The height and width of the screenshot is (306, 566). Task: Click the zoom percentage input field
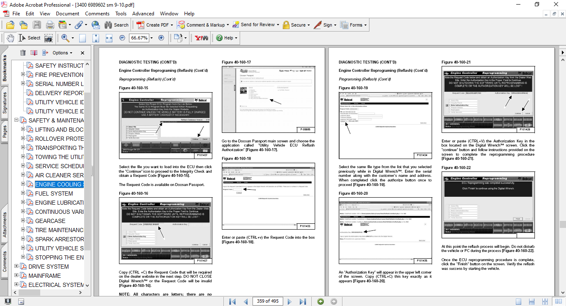pos(139,38)
